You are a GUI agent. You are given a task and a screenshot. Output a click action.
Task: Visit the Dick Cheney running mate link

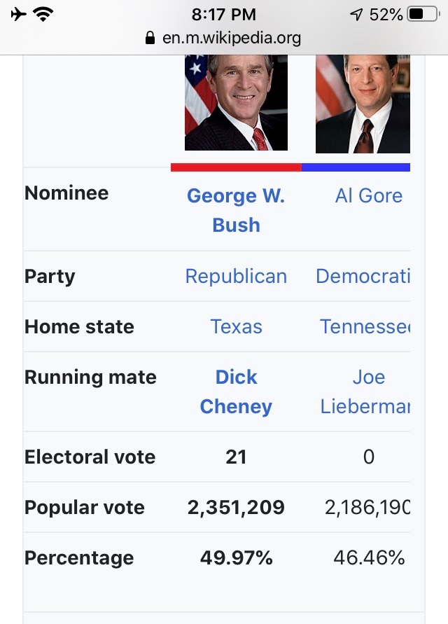[236, 392]
